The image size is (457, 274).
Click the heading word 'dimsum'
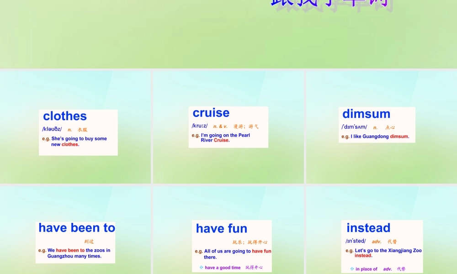pyautogui.click(x=367, y=114)
